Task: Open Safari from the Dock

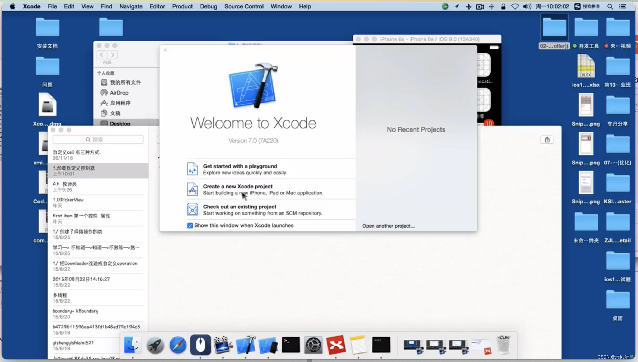Action: (x=178, y=345)
